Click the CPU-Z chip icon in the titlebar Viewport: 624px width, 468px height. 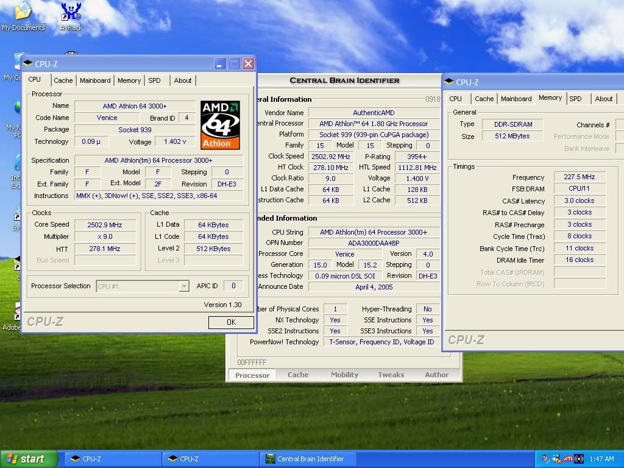pos(28,63)
